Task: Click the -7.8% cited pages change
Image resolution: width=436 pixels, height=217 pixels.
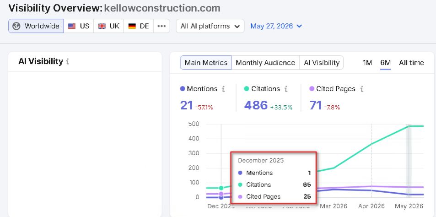Action: tap(332, 107)
